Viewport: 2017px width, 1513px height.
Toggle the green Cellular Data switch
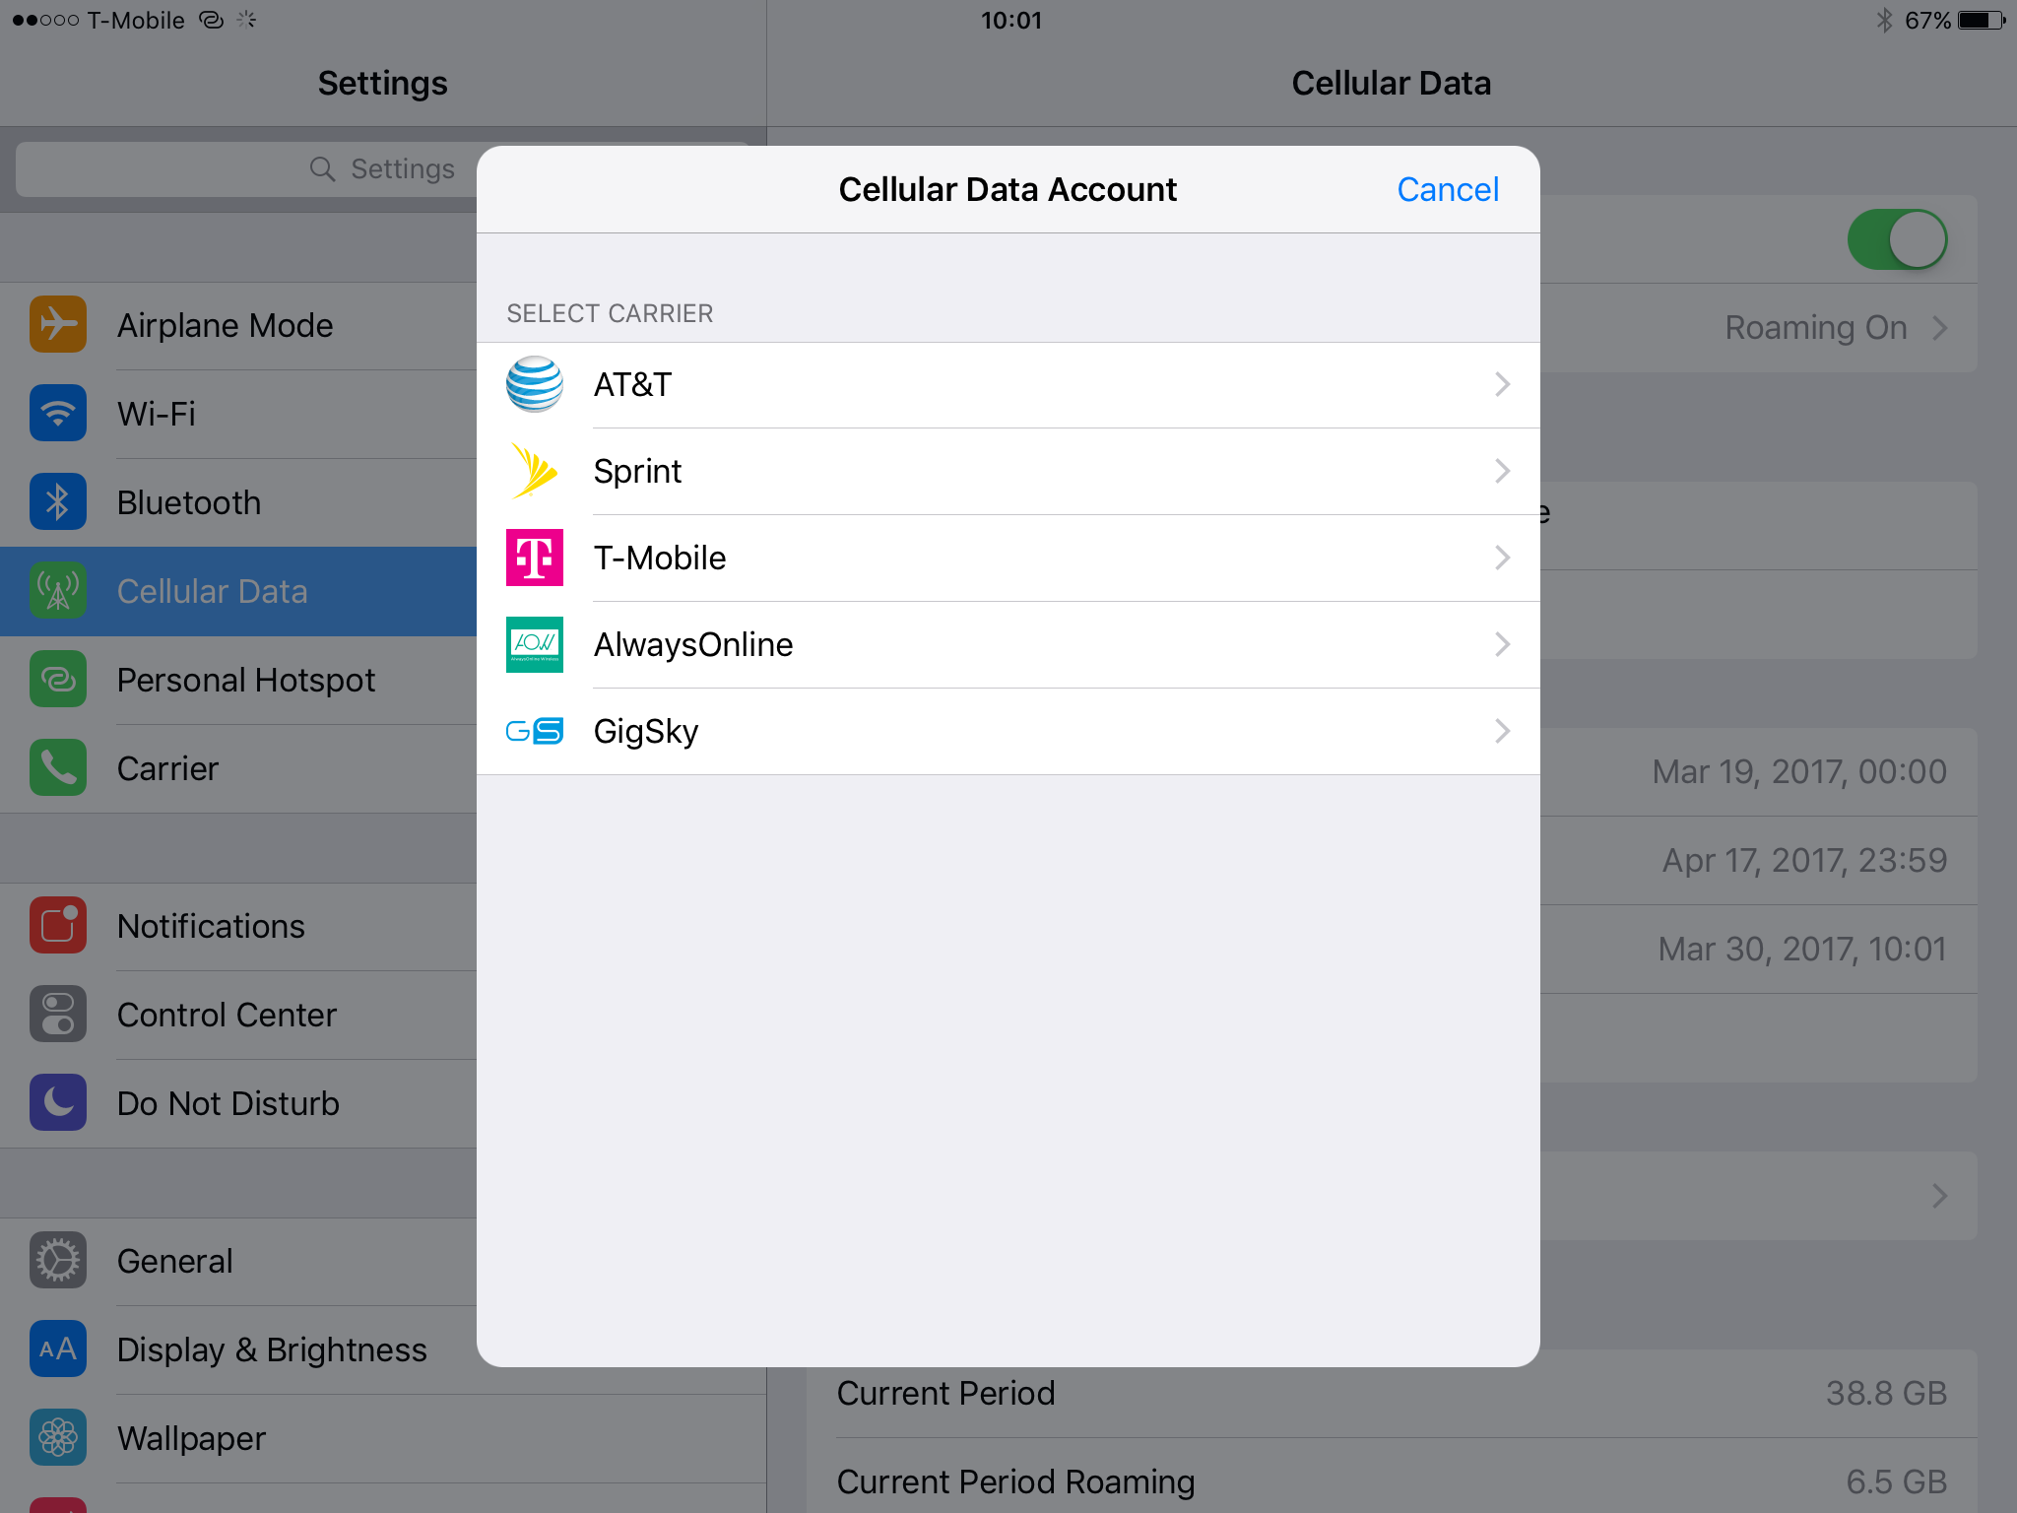point(1897,239)
